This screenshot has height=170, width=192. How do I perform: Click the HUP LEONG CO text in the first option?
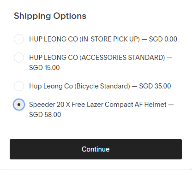click(54, 39)
